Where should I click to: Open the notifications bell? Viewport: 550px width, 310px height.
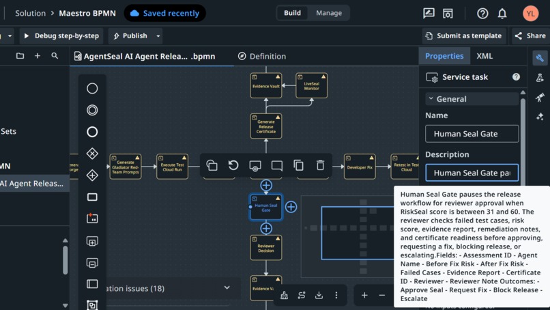[x=502, y=14]
